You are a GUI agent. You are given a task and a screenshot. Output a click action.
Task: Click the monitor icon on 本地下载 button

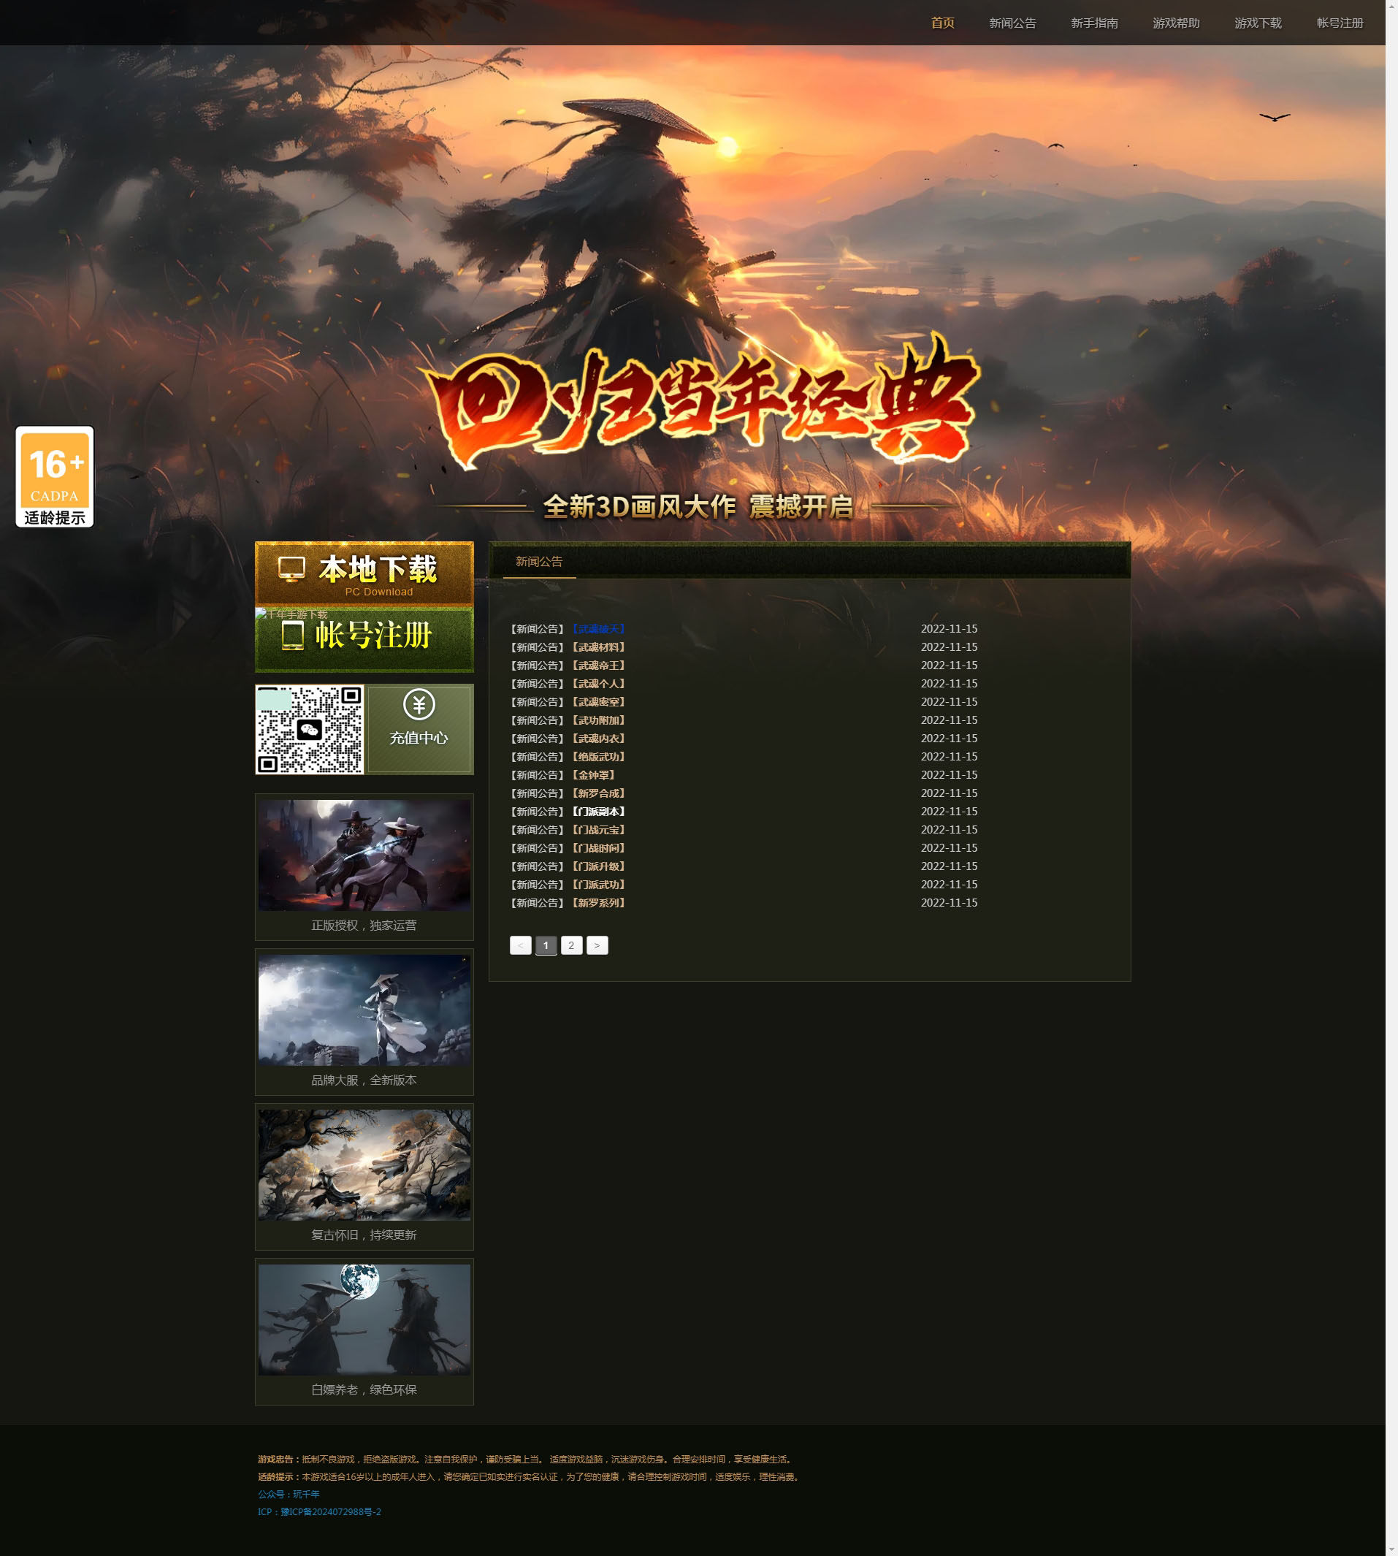(x=292, y=569)
